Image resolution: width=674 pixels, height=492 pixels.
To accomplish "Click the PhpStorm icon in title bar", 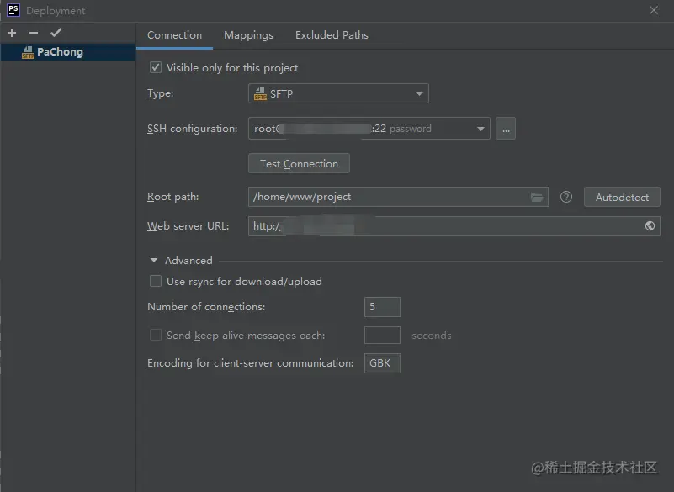I will click(13, 10).
